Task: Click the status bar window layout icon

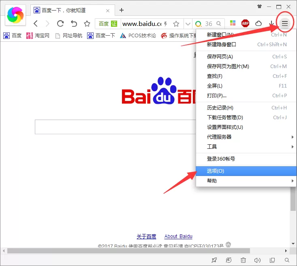Action: pos(272,260)
